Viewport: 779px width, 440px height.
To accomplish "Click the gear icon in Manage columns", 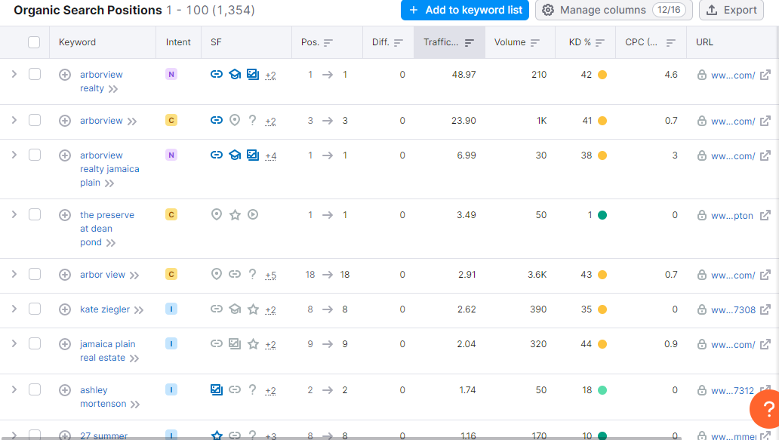I will [547, 10].
